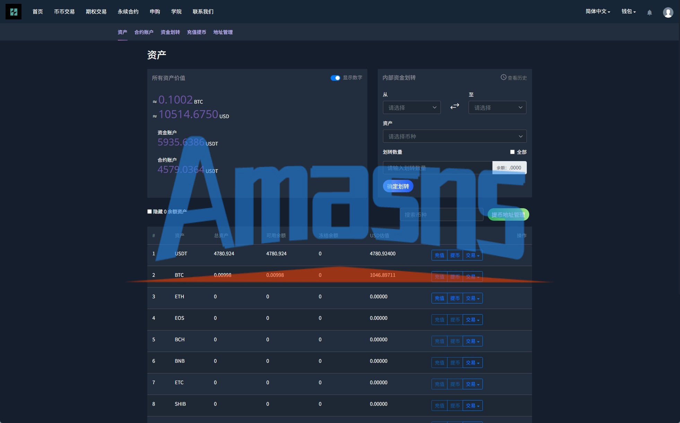Click the swap arrows between 从 and 至
Image resolution: width=680 pixels, height=423 pixels.
point(454,106)
